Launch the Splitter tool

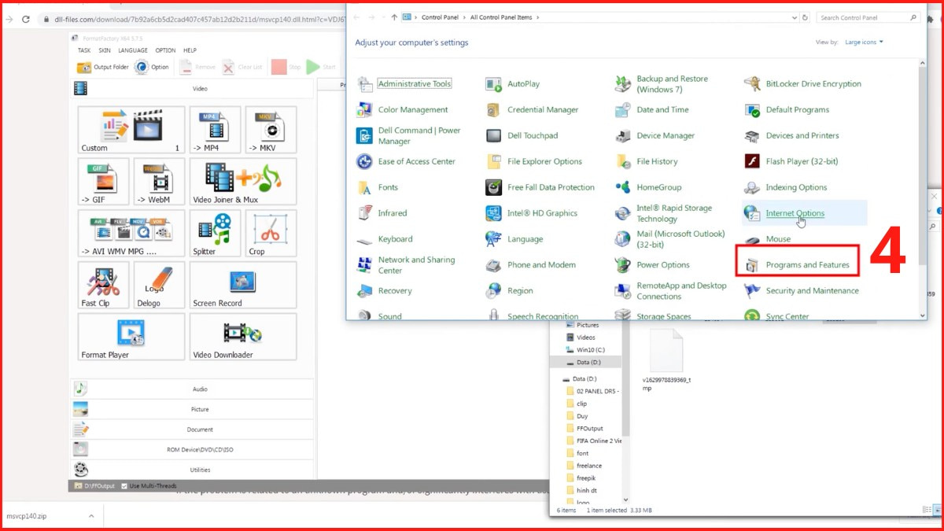(x=215, y=234)
